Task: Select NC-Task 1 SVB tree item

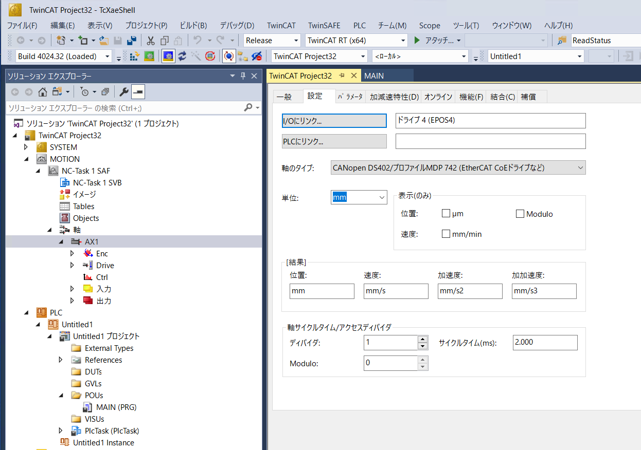Action: click(x=97, y=183)
